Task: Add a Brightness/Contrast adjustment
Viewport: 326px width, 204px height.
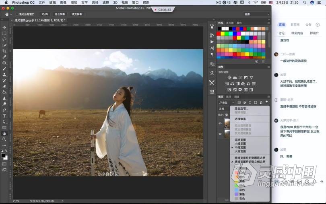Action: click(x=229, y=77)
